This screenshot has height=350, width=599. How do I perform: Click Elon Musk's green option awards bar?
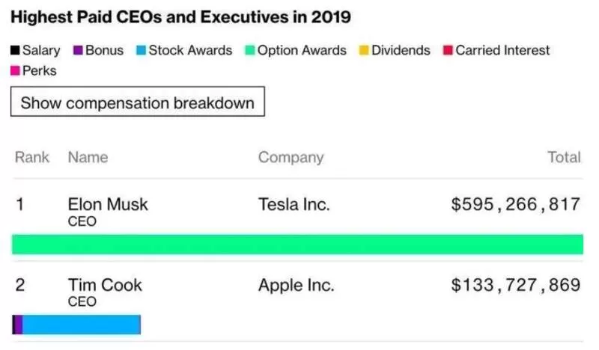(x=297, y=245)
